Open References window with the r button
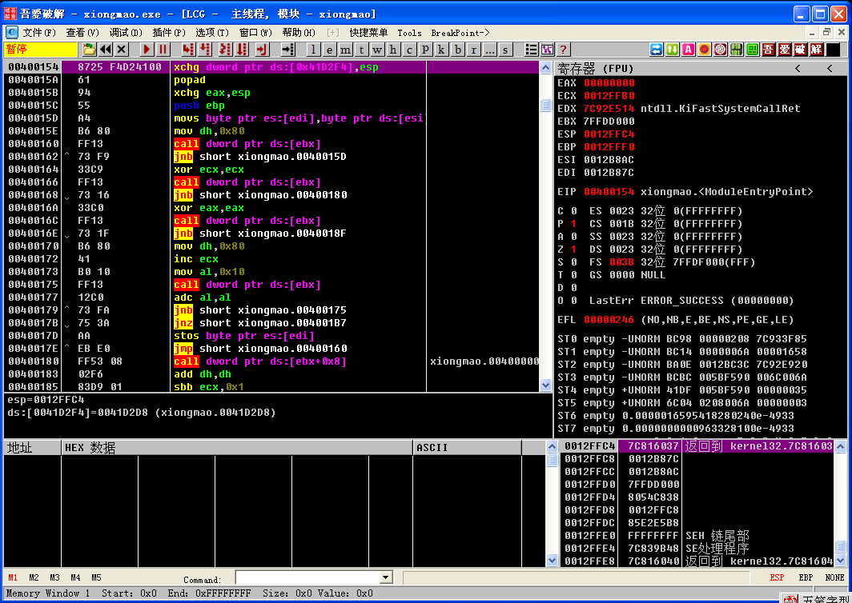Viewport: 852px width, 603px height. [473, 50]
